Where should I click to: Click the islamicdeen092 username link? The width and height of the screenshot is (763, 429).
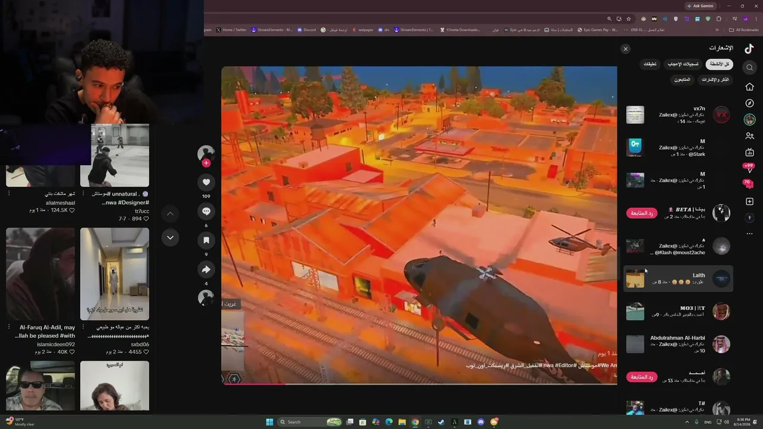point(56,344)
